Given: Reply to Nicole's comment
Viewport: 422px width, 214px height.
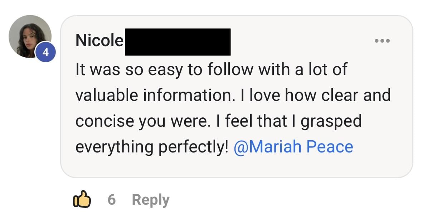Looking at the screenshot, I should pos(150,200).
